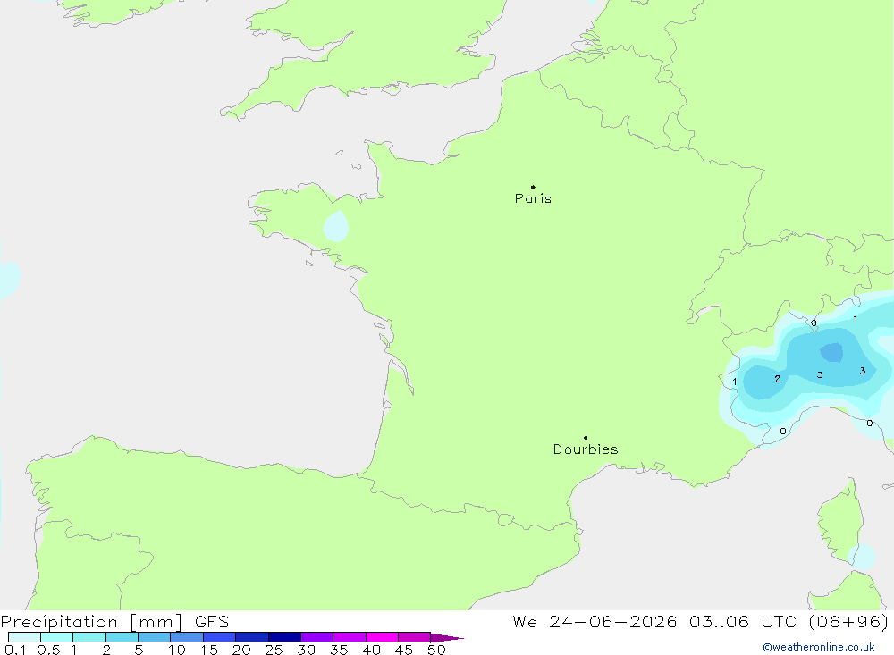The image size is (894, 655).
Task: Click the '03..06 UTC' time text
Action: [742, 622]
